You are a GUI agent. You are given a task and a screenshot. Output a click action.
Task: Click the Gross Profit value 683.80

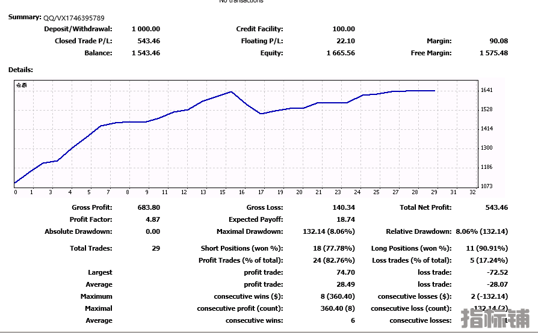(149, 207)
